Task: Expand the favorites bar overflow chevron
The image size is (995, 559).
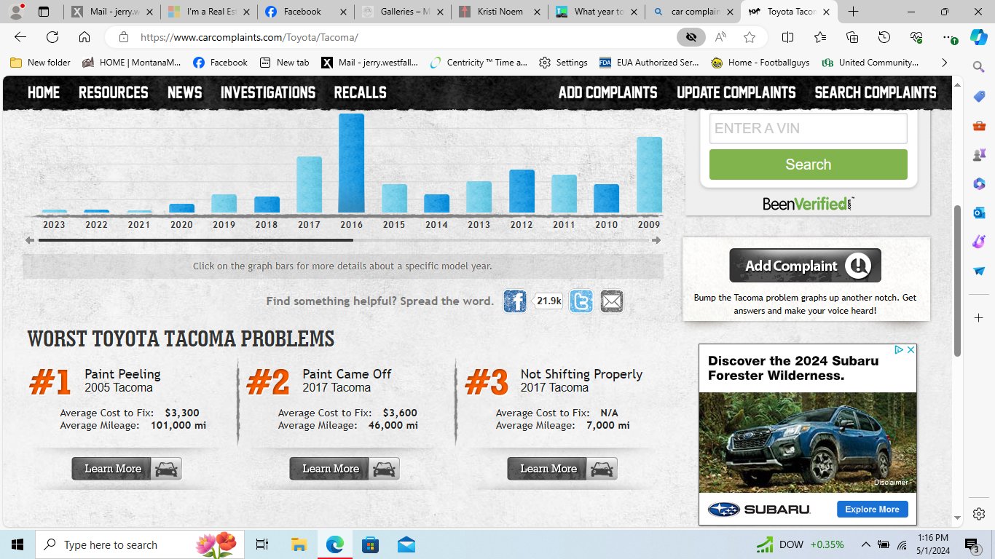Action: pyautogui.click(x=944, y=63)
